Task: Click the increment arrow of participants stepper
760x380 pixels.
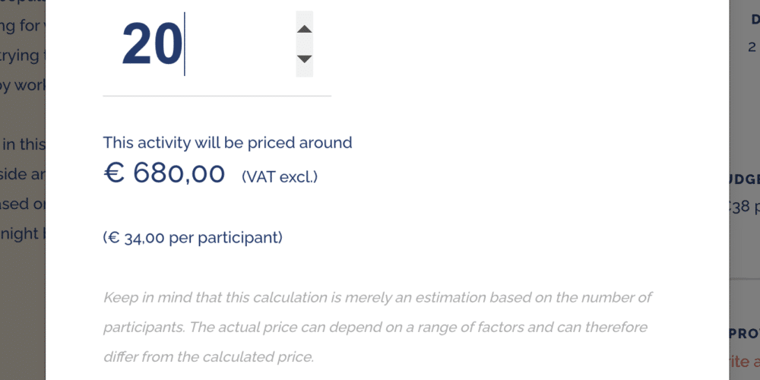Action: pos(304,29)
